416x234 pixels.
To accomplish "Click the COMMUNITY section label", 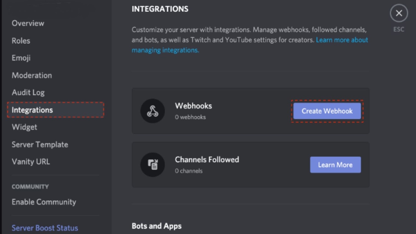I will (x=30, y=186).
